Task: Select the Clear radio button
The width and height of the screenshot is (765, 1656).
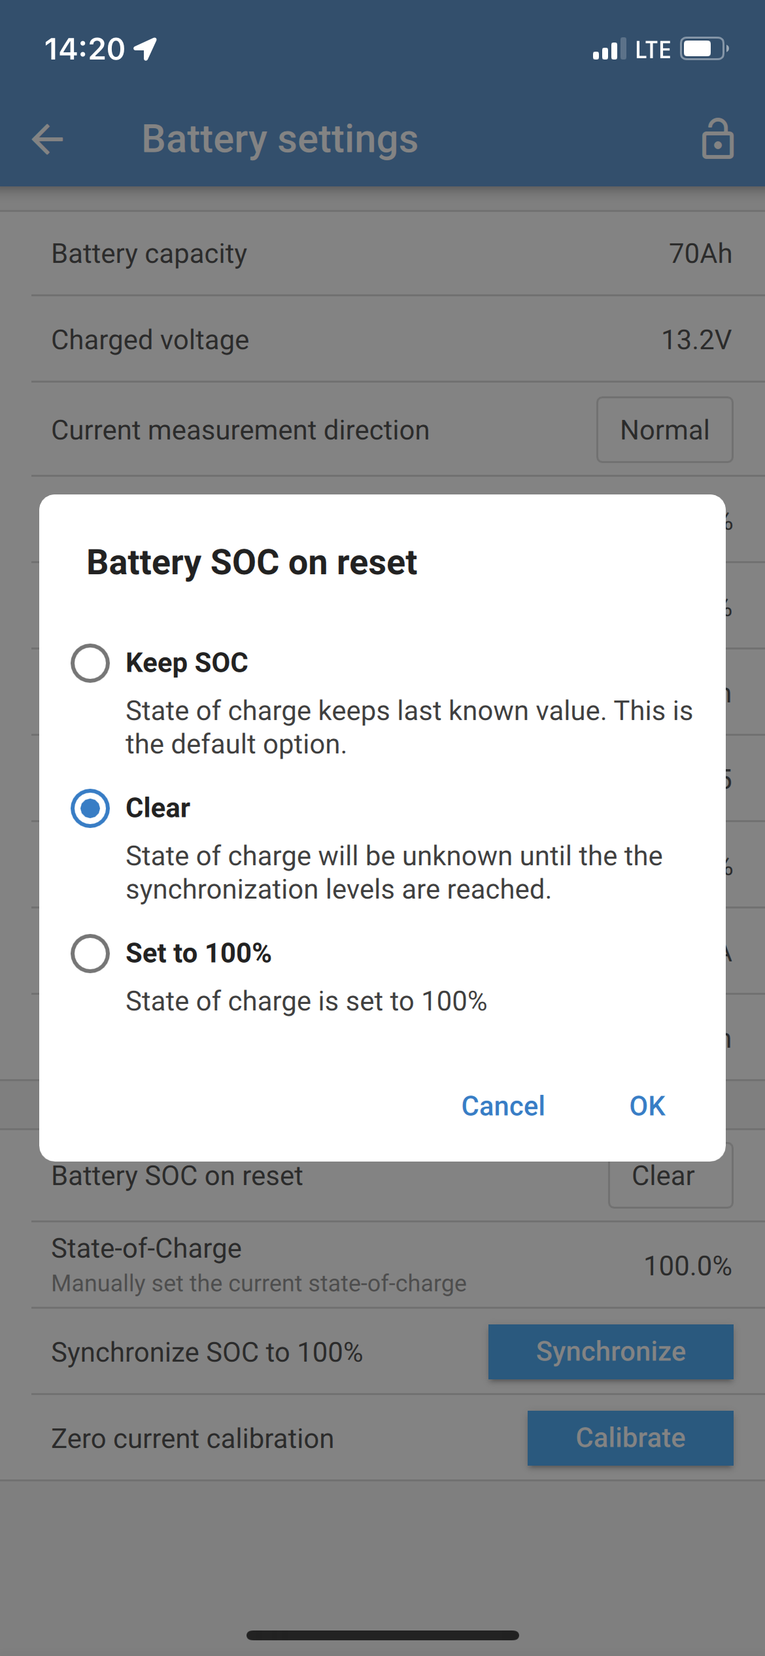Action: [x=90, y=808]
